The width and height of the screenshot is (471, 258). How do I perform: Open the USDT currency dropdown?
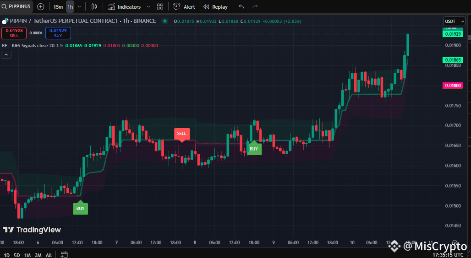454,21
